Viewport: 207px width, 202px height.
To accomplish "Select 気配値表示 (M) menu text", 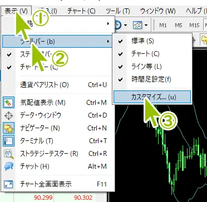I will tap(43, 103).
